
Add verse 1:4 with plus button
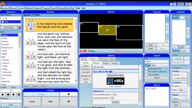(x=34, y=66)
